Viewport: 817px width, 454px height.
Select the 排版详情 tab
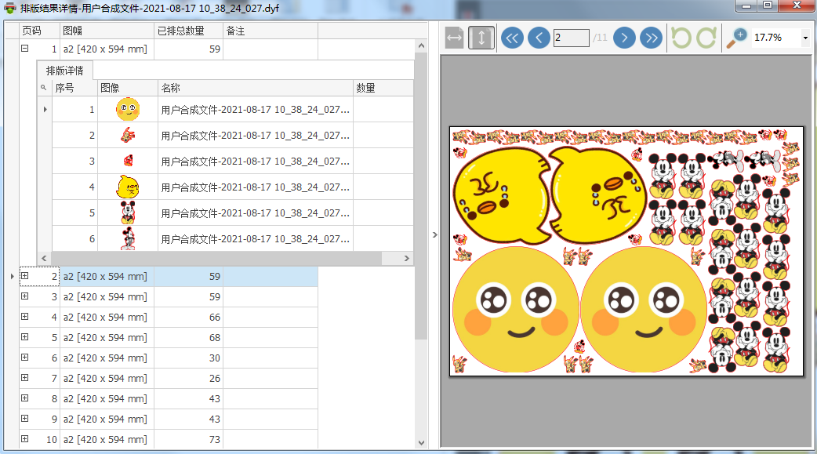click(65, 71)
